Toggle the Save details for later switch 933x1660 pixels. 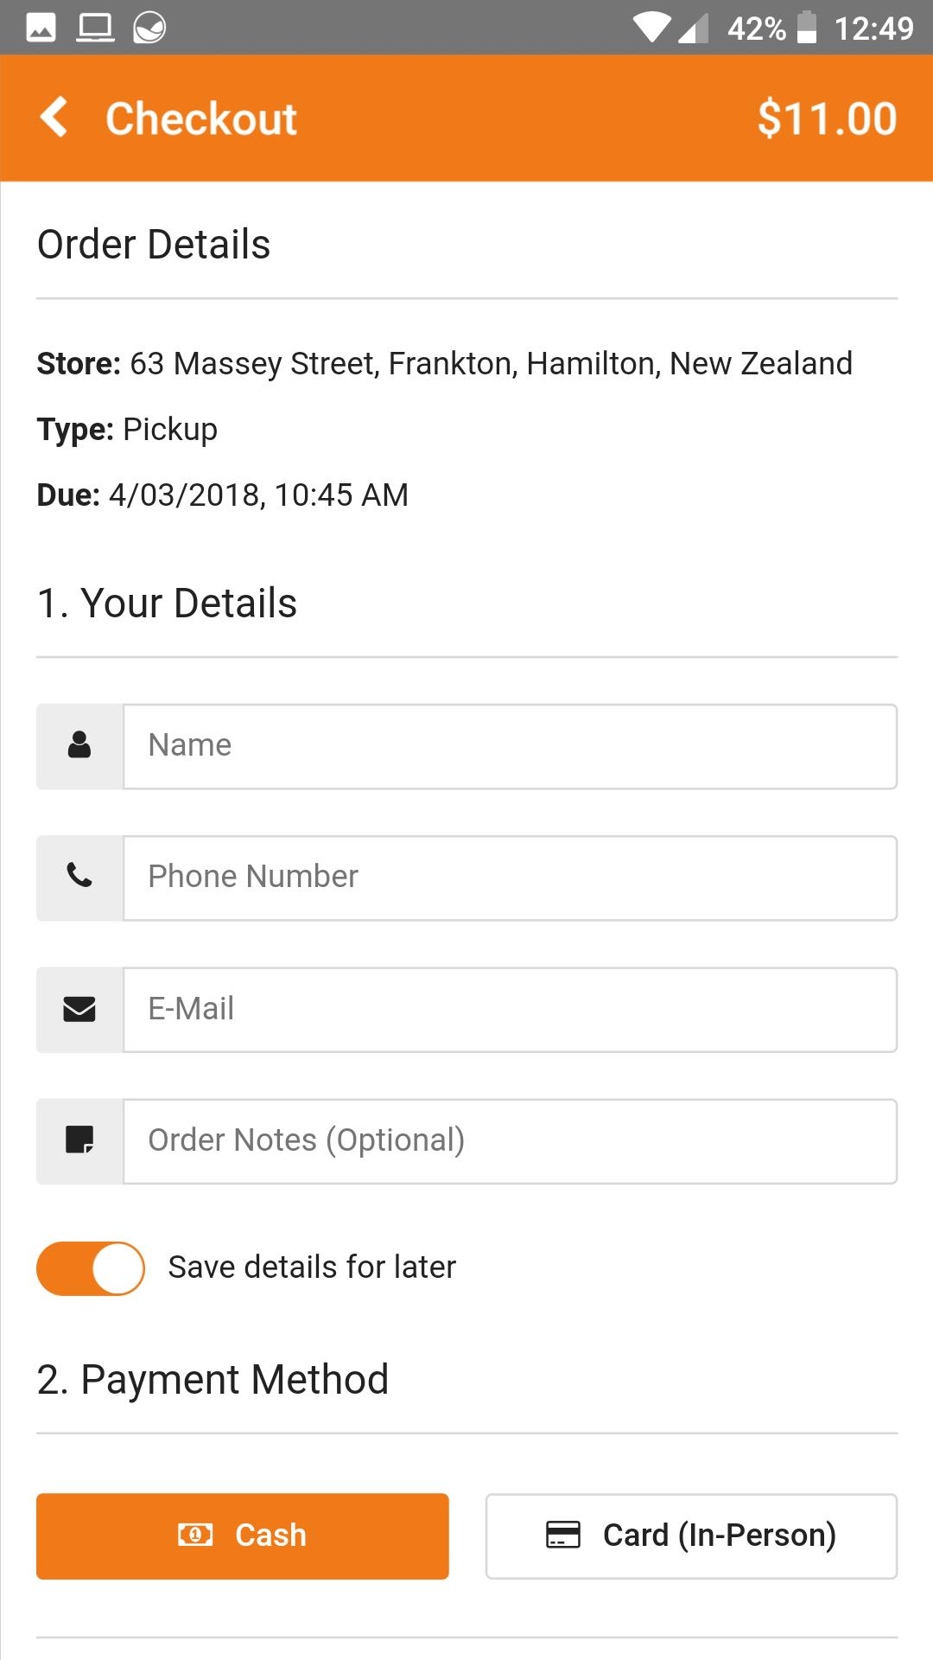tap(91, 1268)
